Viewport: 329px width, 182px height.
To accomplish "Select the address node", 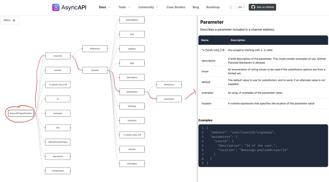I will 132,49.
